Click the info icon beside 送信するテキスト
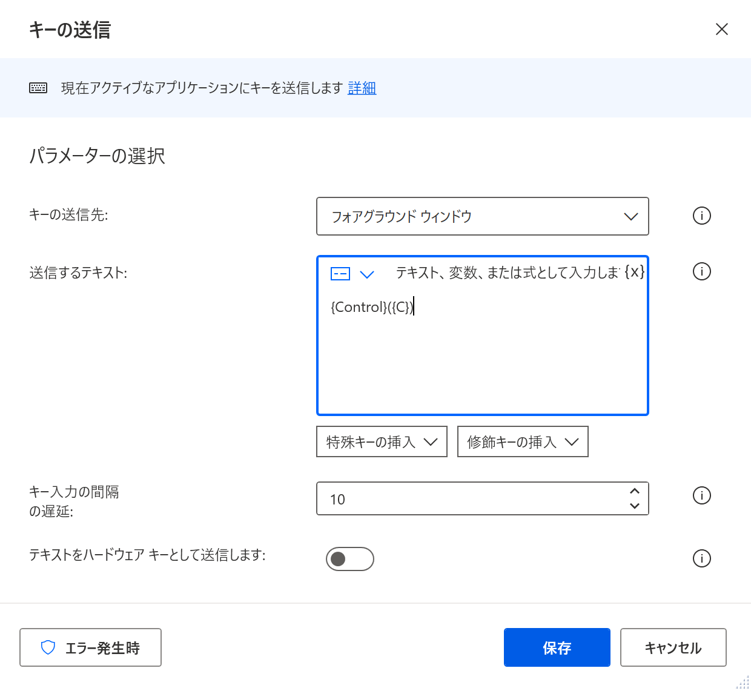751x691 pixels. [701, 271]
